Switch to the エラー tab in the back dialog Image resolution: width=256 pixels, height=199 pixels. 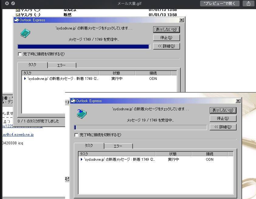tap(61, 65)
